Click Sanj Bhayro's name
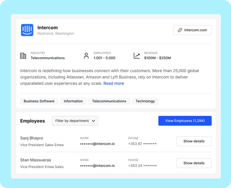Image resolution: width=231 pixels, height=188 pixels. (32, 138)
